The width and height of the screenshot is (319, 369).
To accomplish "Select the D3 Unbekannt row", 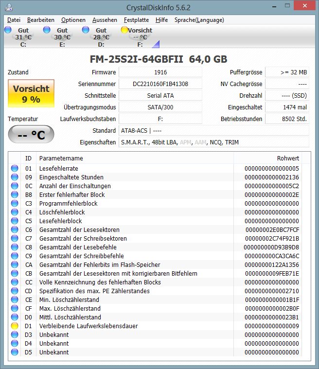I will point(156,334).
